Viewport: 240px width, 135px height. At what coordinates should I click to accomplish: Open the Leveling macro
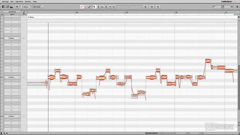click(158, 7)
